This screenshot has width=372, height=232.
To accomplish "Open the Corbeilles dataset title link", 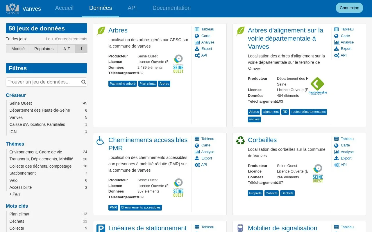I will click(x=262, y=140).
